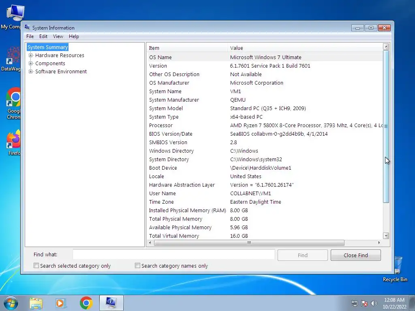Select the Firefox desktop shortcut
Image resolution: width=415 pixels, height=311 pixels.
pos(13,143)
